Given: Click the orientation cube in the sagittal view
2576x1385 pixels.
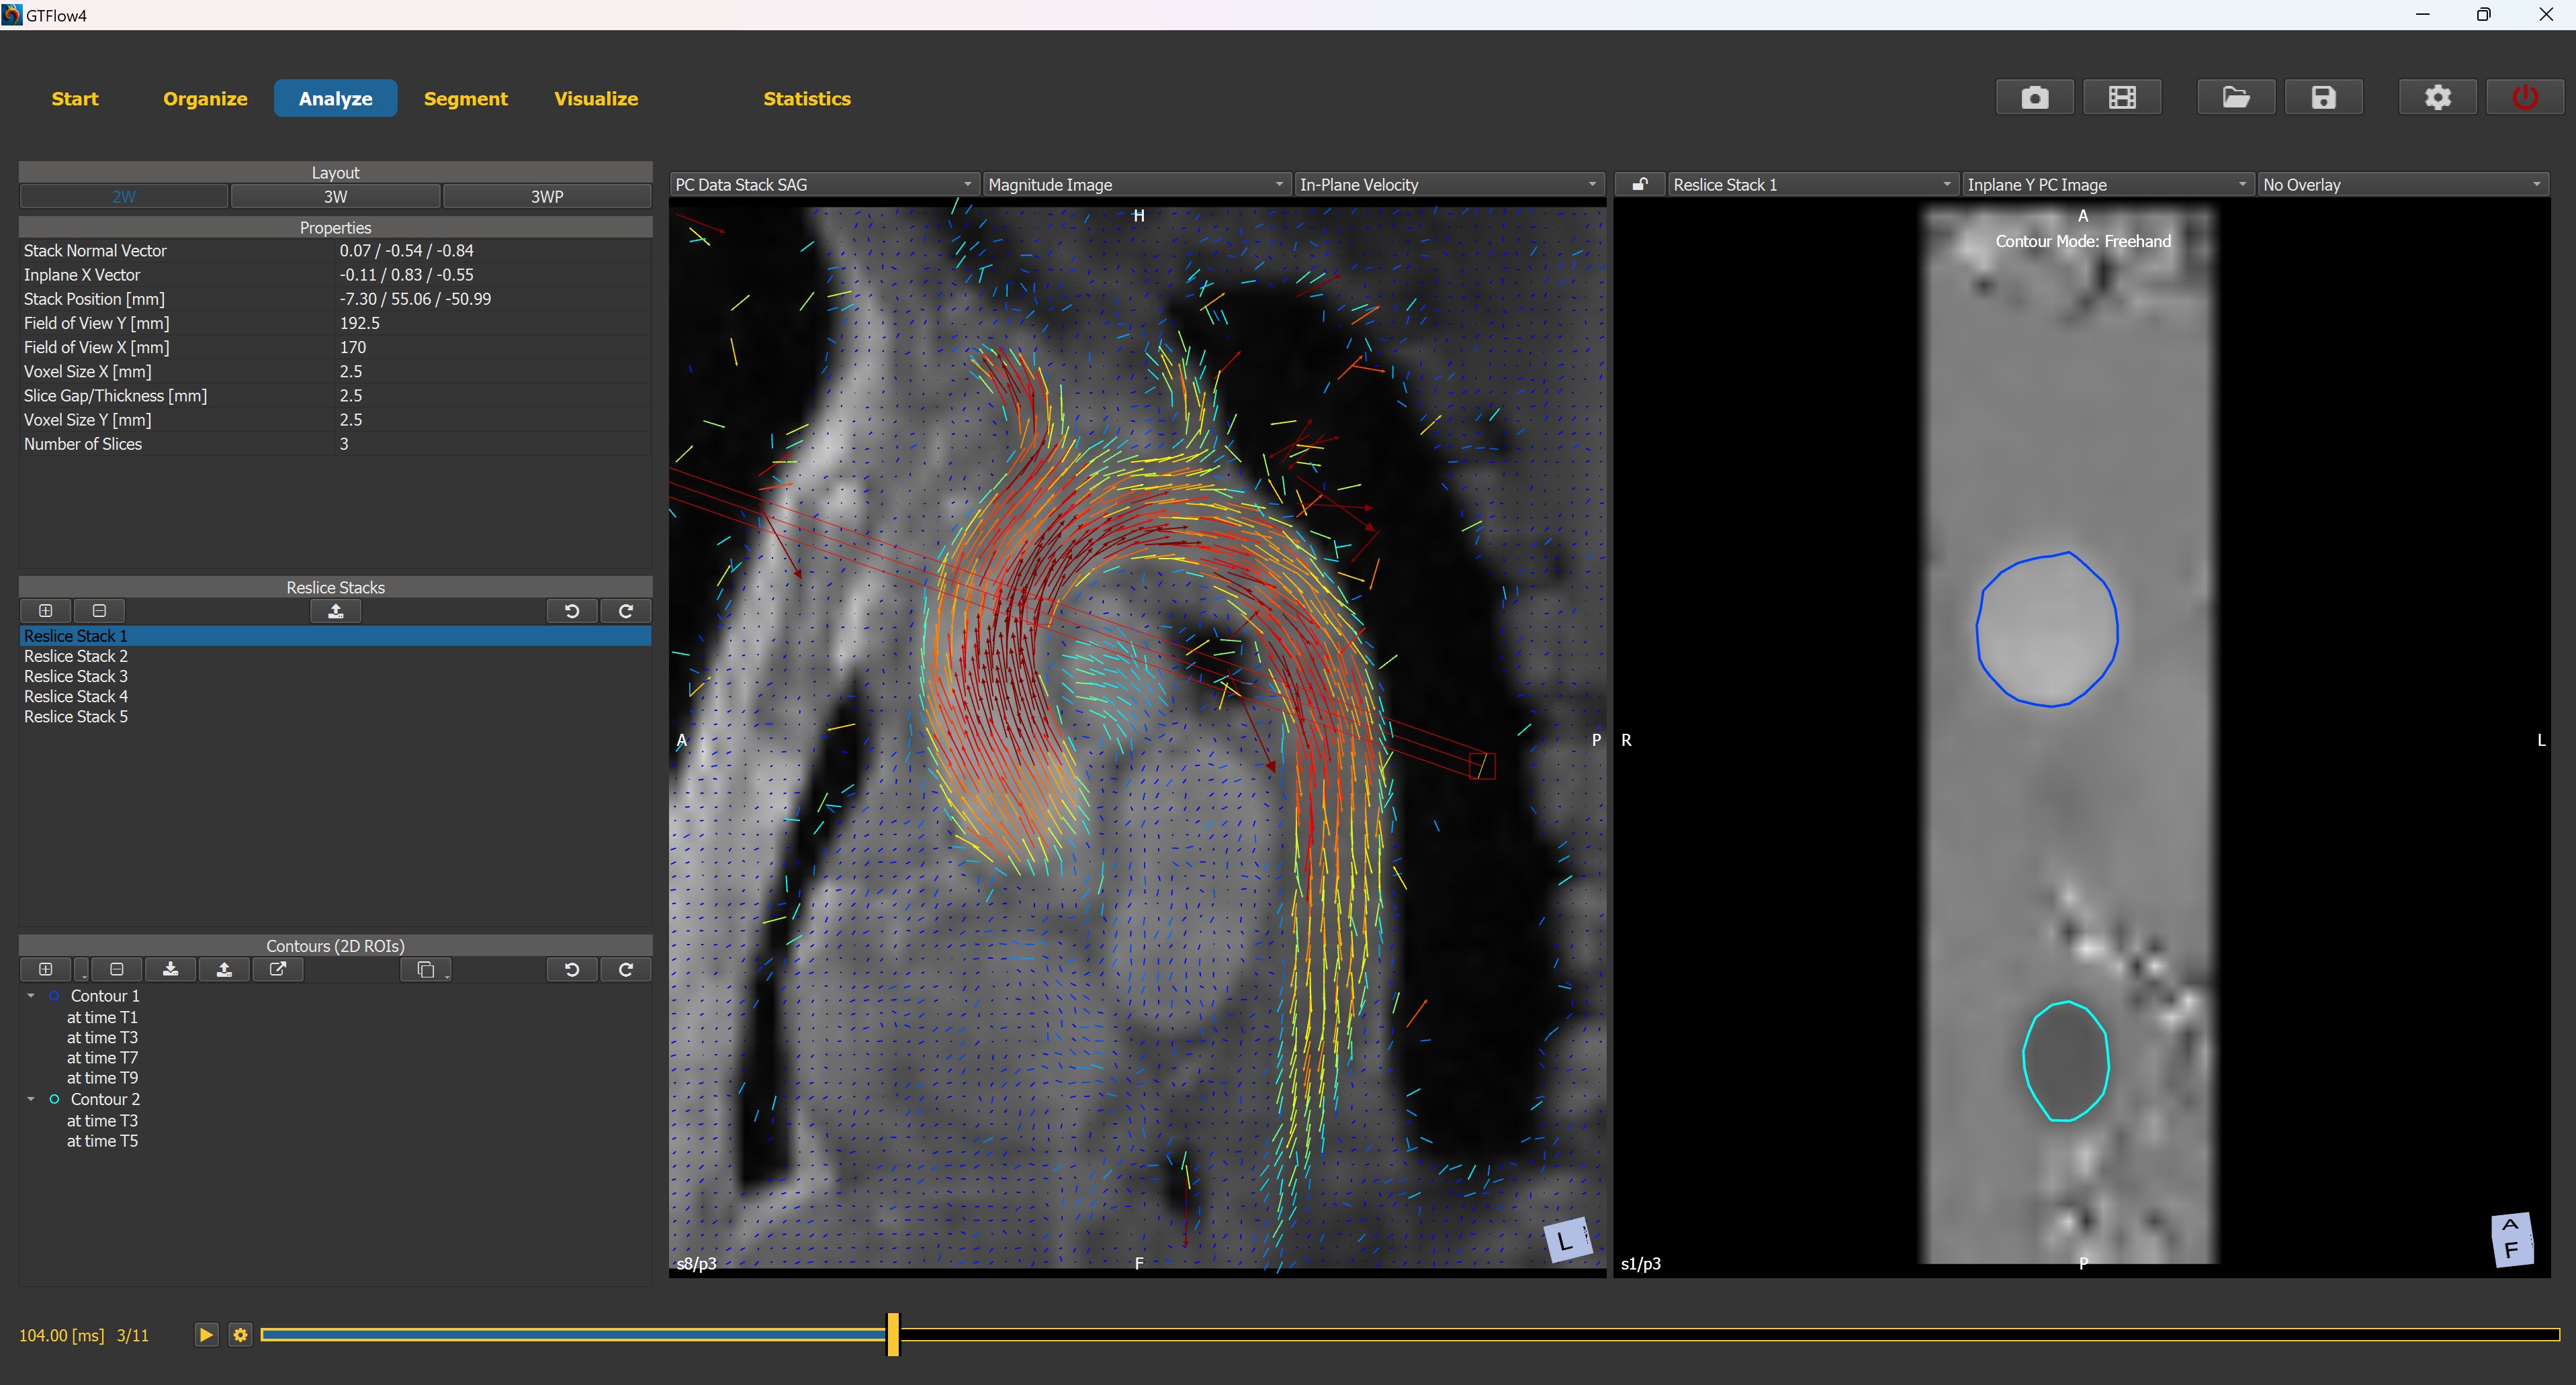Looking at the screenshot, I should pyautogui.click(x=1567, y=1240).
